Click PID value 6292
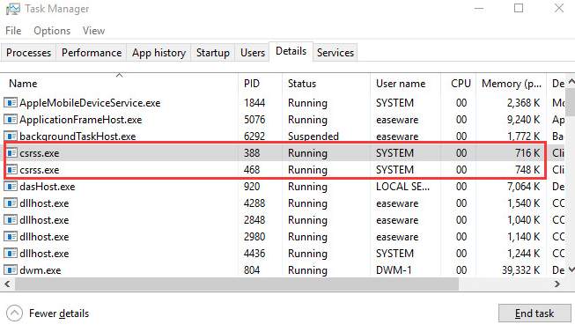Viewport: 575px width, 332px height. (x=254, y=136)
